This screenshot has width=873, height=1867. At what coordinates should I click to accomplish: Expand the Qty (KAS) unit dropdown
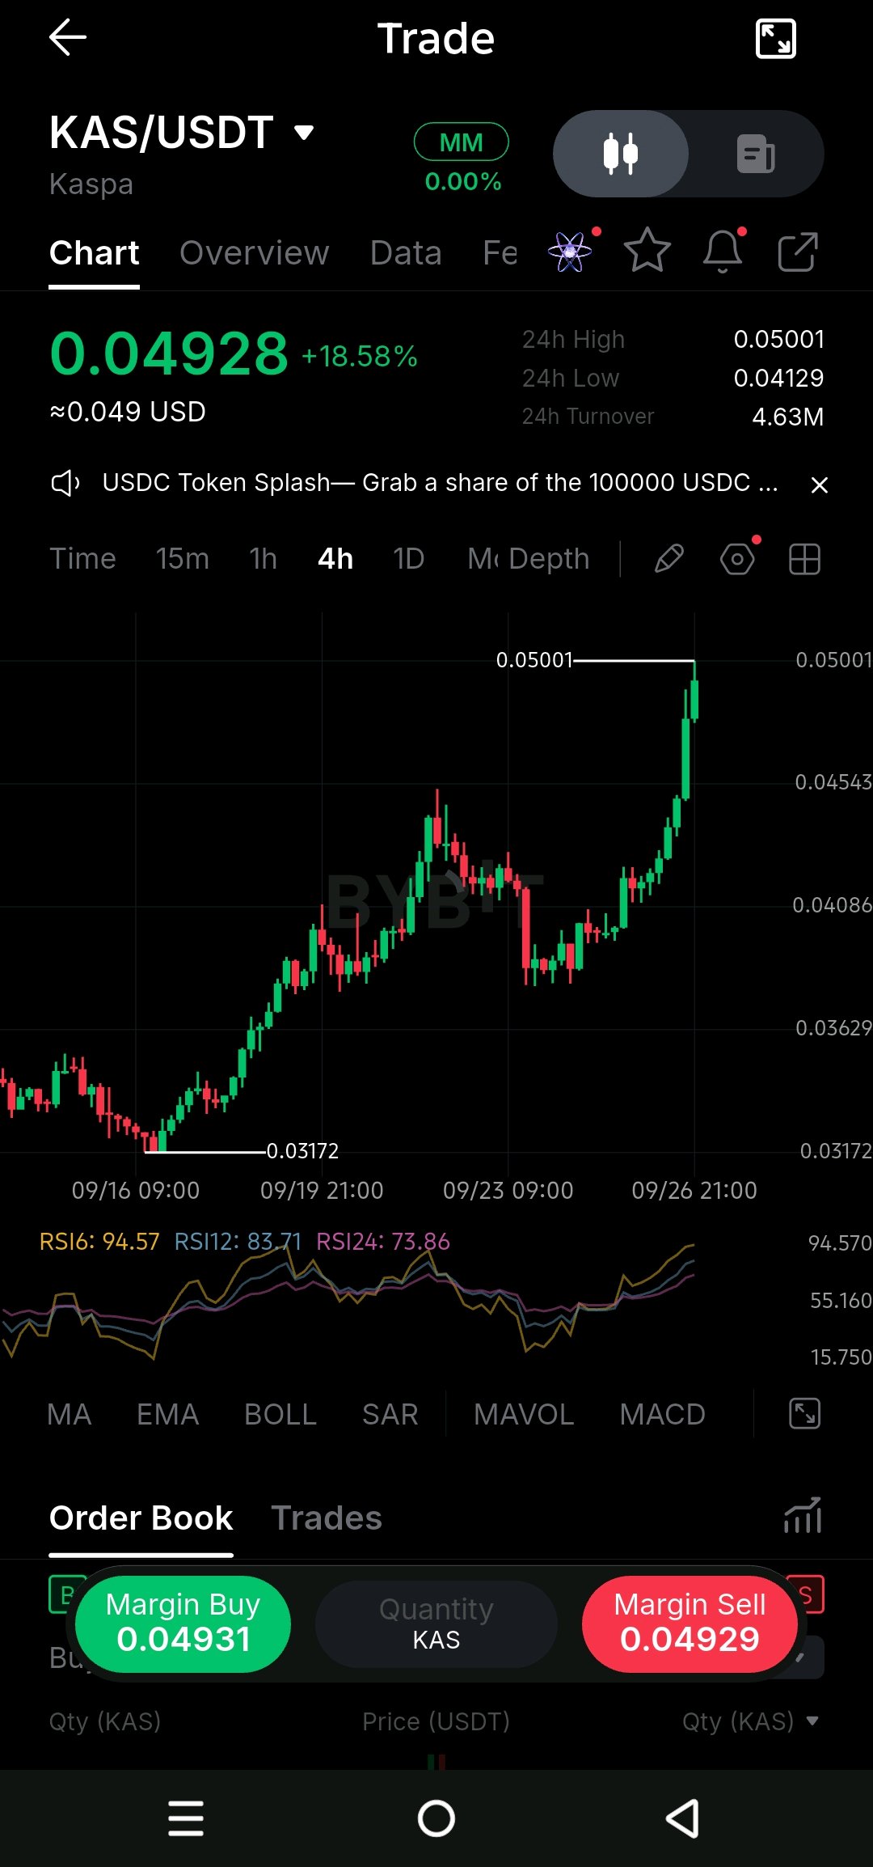coord(751,1721)
